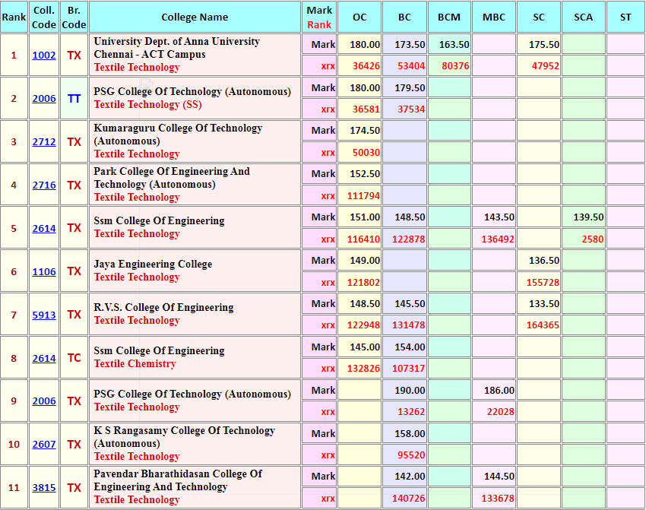The height and width of the screenshot is (510, 646).
Task: Open code 2006 link in rank 2 row
Action: tap(44, 99)
